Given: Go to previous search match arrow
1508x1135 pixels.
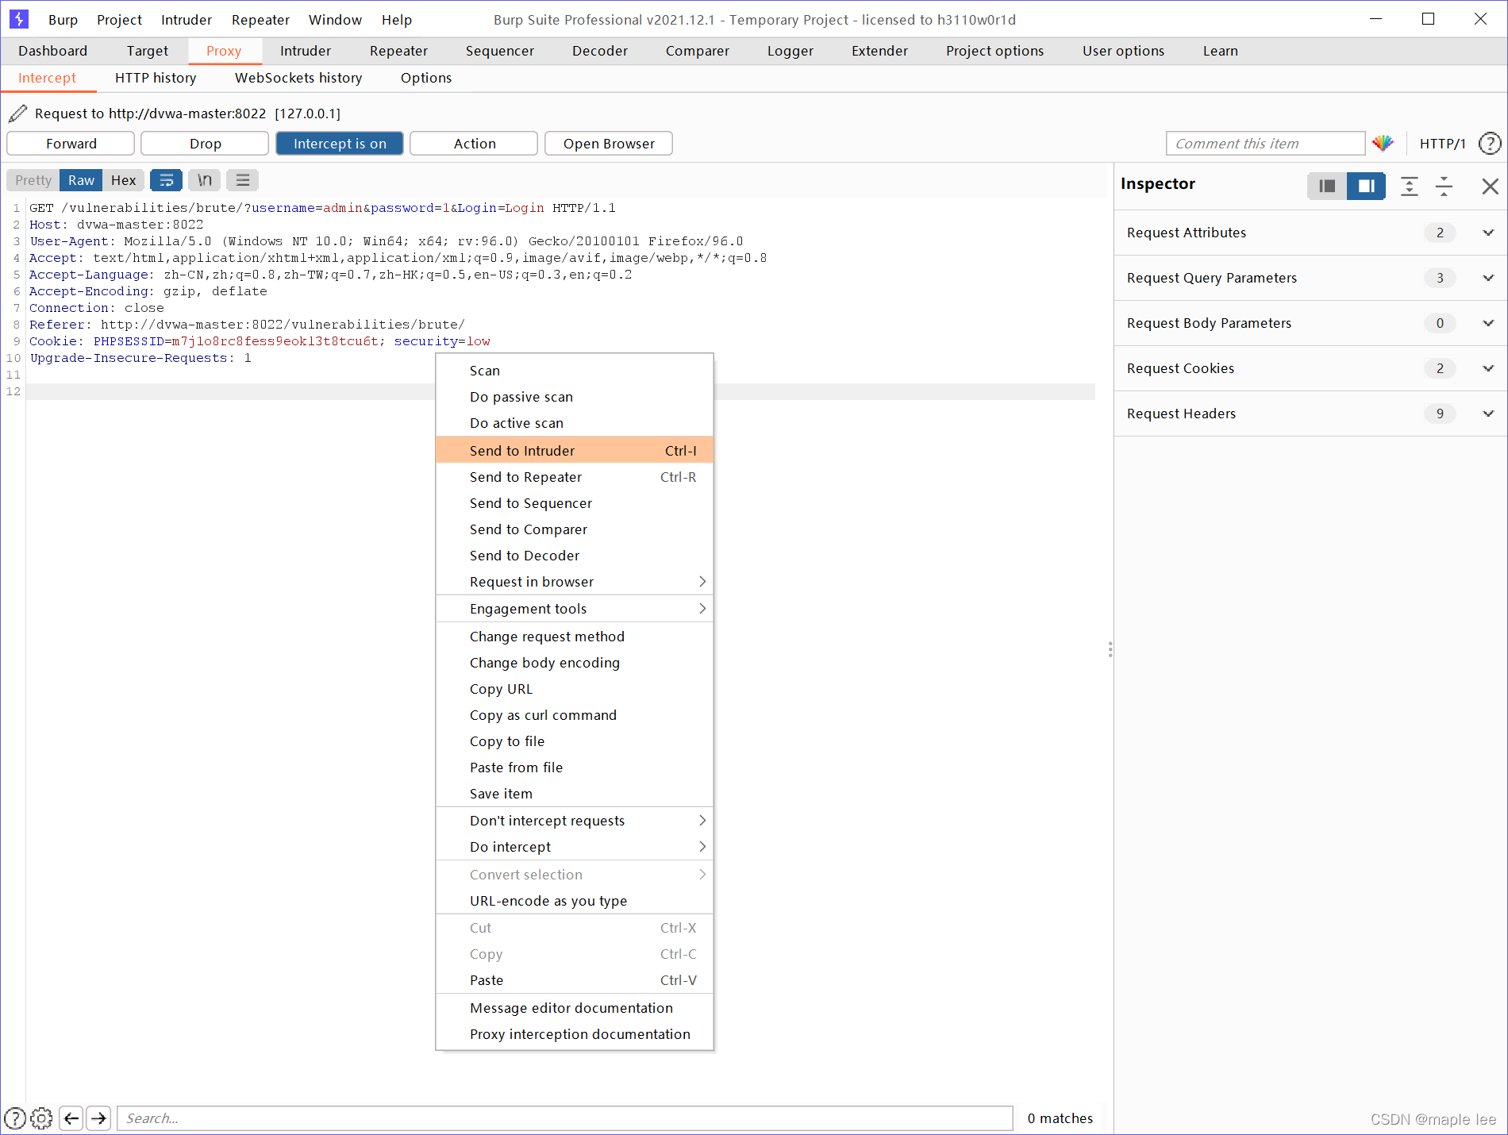Looking at the screenshot, I should [x=71, y=1118].
